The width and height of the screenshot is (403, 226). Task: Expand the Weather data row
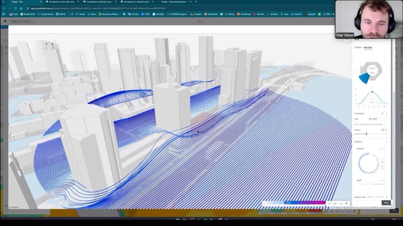tap(371, 197)
